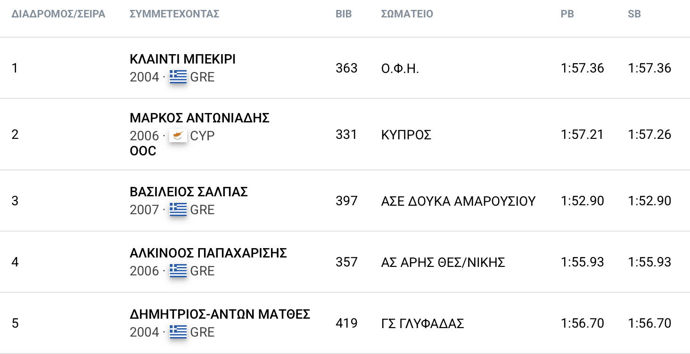Open athlete ΑΛΚΙΝΟΟΣ ΠΑΠΑΧΑΡΙΣΗΣ profile
690x354 pixels.
coord(208,253)
